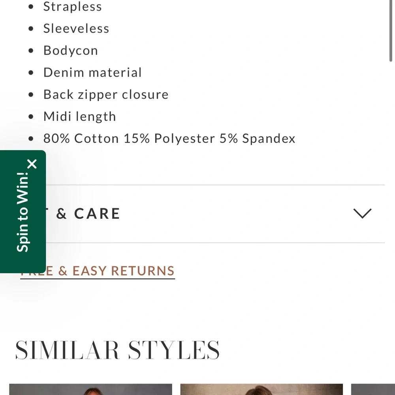Click the Strapless bullet item

[73, 7]
